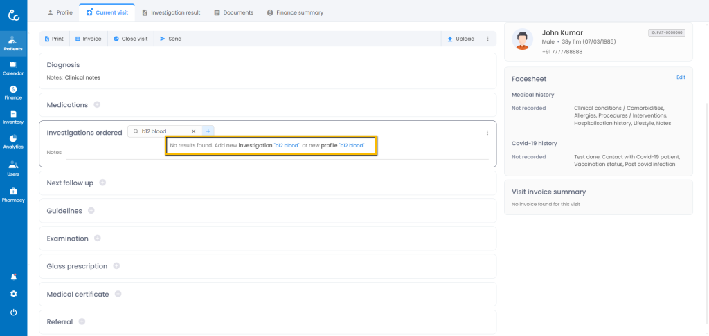Image resolution: width=709 pixels, height=336 pixels.
Task: Expand the Glass prescription section
Action: click(116, 266)
